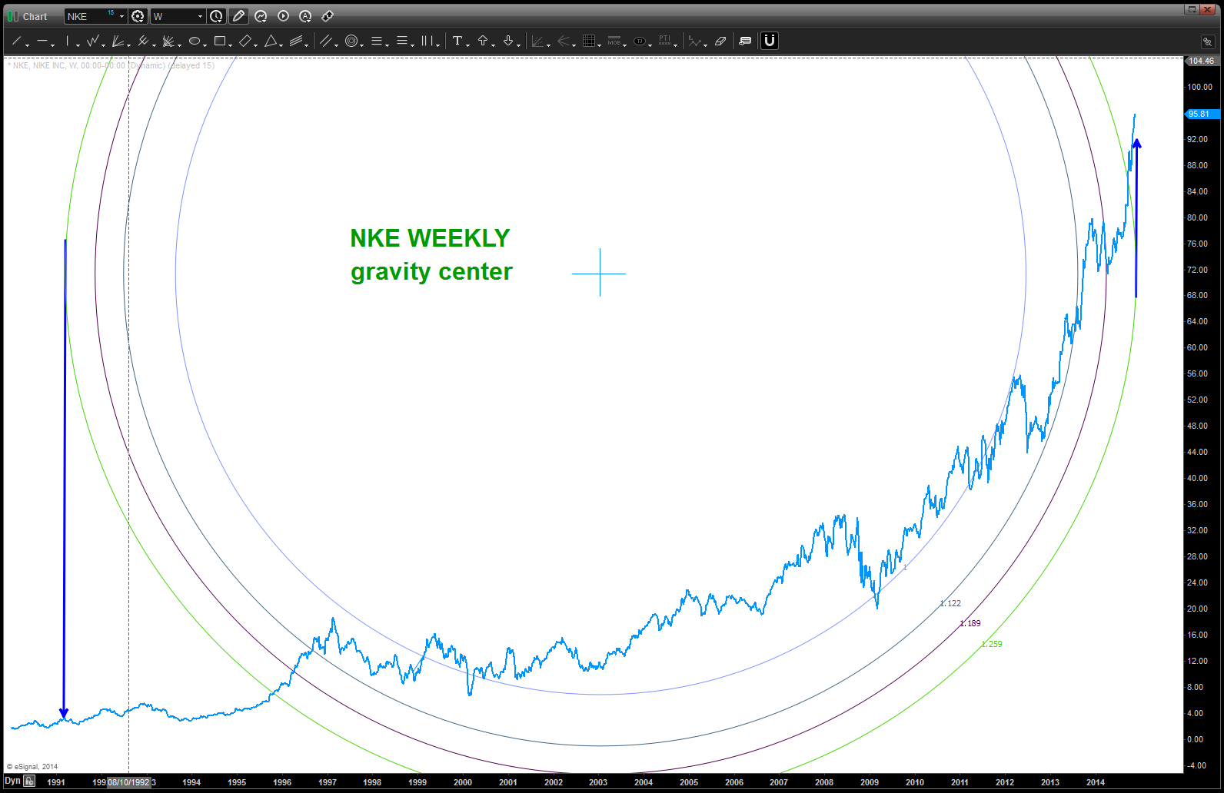Toggle the pencil drawing mode button
The image size is (1224, 793).
238,16
